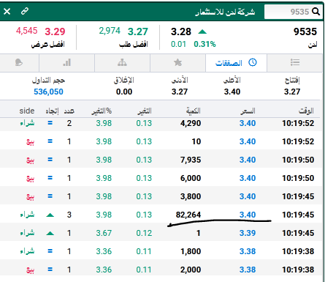Sort by الوقت time column header
The height and width of the screenshot is (282, 325).
tap(306, 111)
